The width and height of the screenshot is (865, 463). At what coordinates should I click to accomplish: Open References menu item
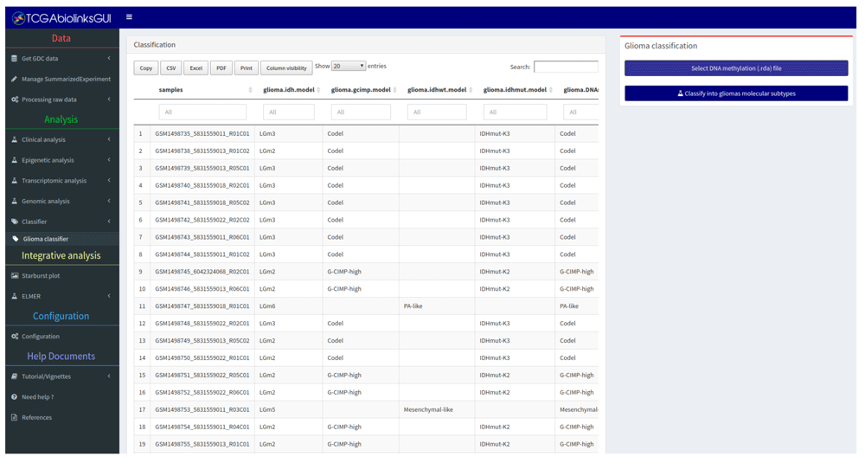(62, 417)
